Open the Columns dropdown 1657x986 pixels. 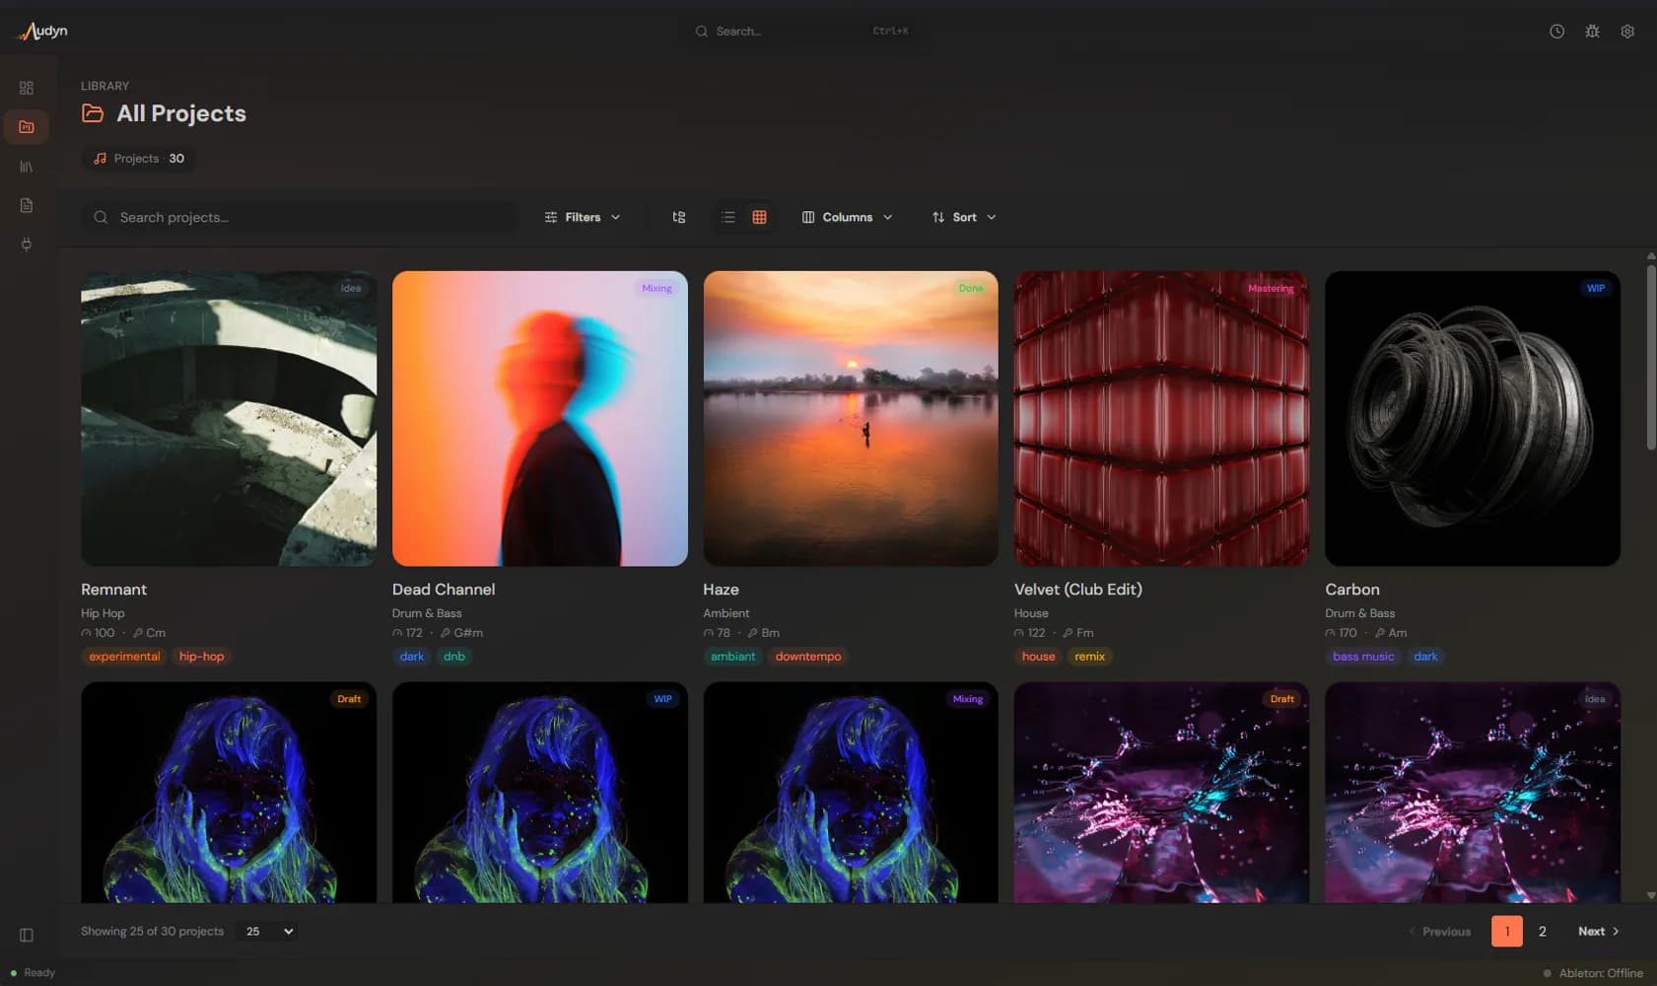[848, 217]
